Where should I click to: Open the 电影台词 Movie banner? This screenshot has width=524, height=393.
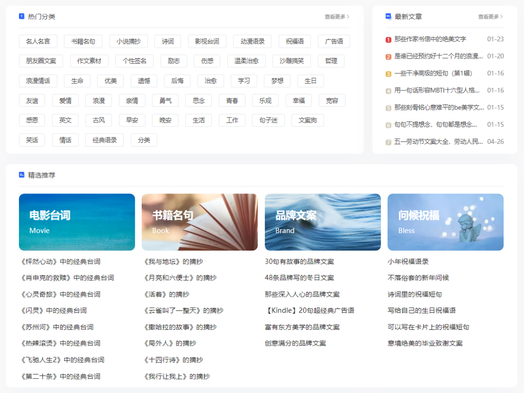[77, 222]
